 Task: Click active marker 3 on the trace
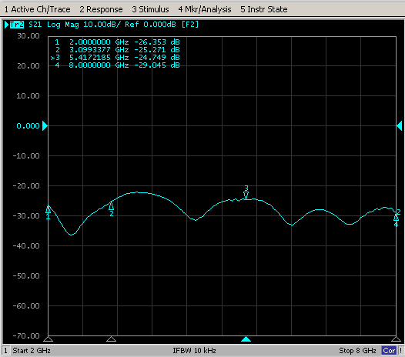[x=246, y=195]
